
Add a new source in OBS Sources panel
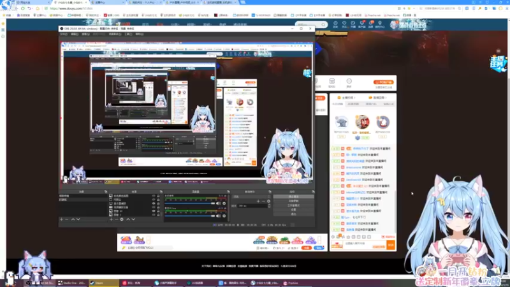[111, 219]
